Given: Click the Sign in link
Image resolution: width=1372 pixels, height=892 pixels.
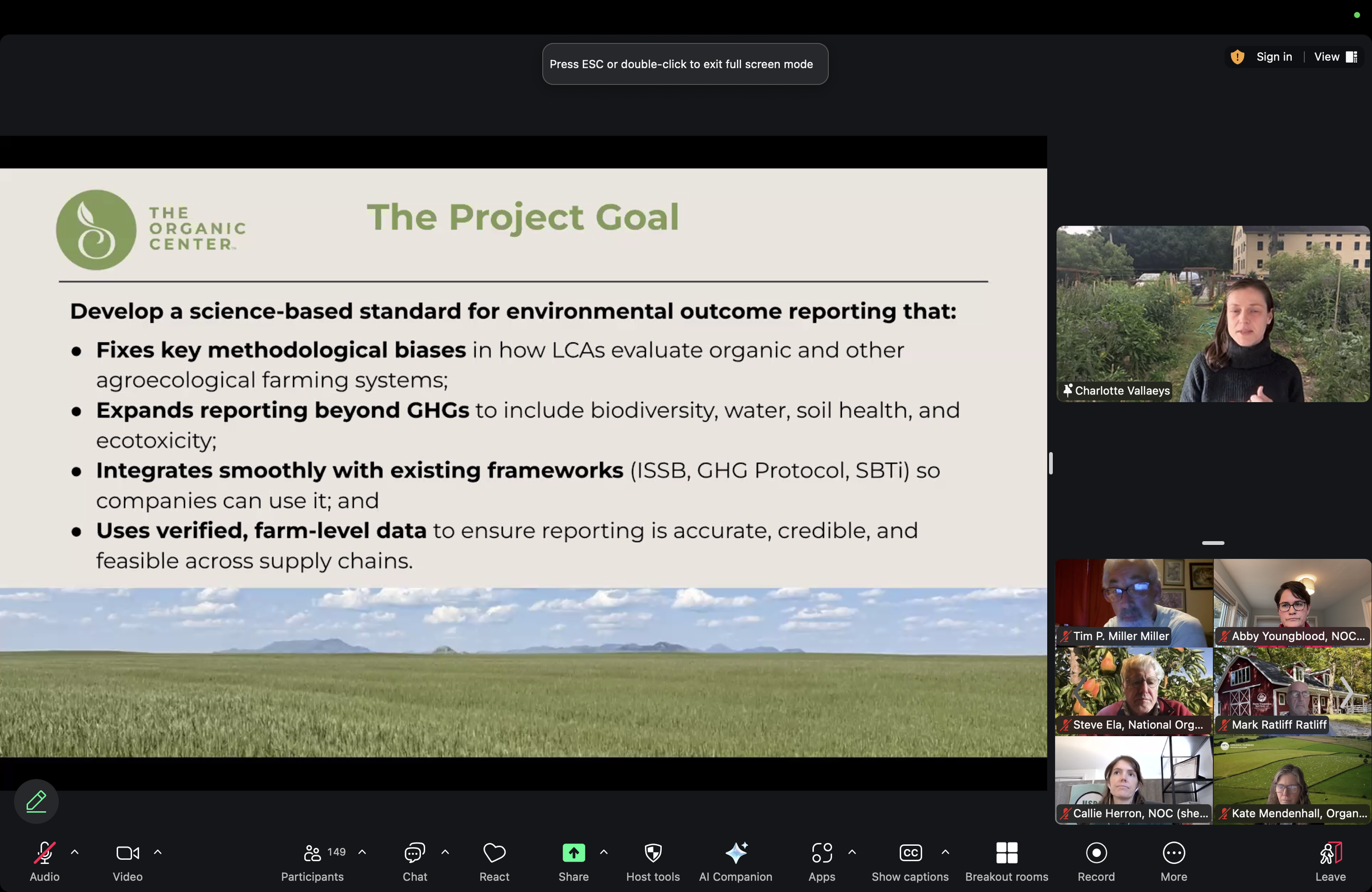Looking at the screenshot, I should pyautogui.click(x=1274, y=57).
